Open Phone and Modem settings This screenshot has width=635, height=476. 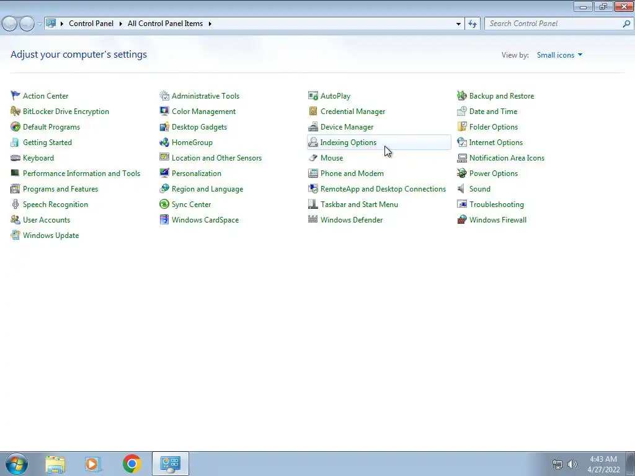352,174
